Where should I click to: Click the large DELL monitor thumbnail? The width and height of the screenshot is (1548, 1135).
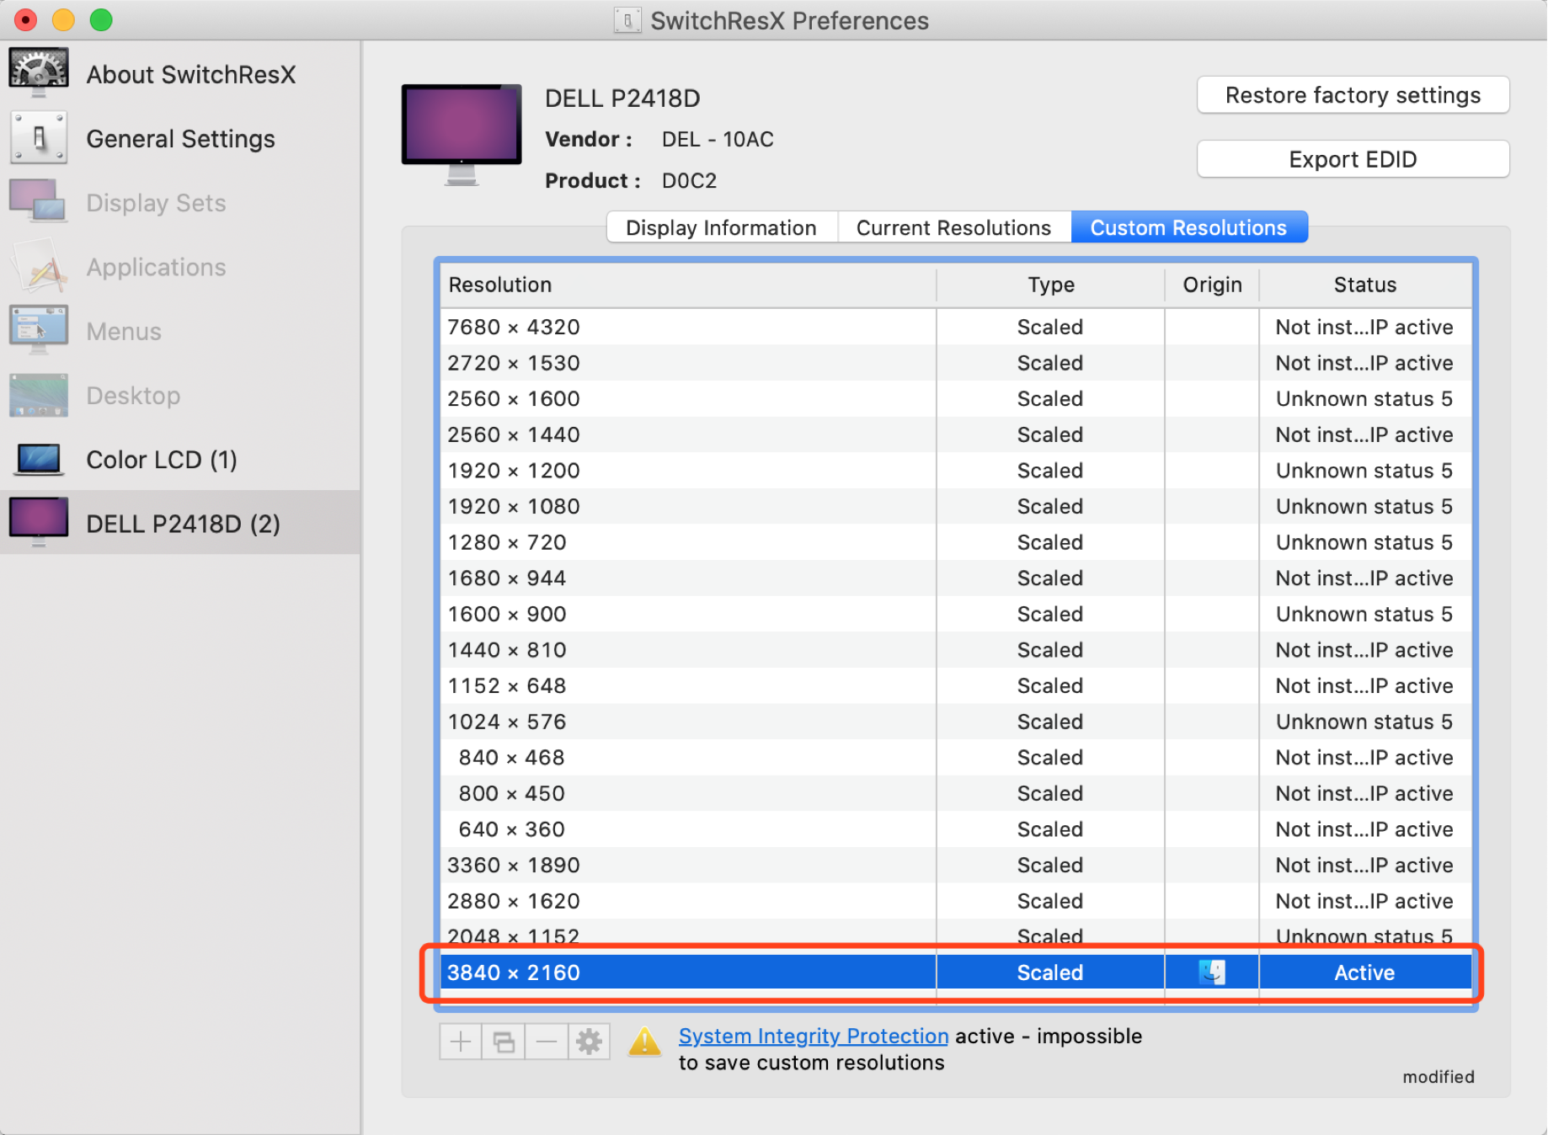click(x=462, y=133)
